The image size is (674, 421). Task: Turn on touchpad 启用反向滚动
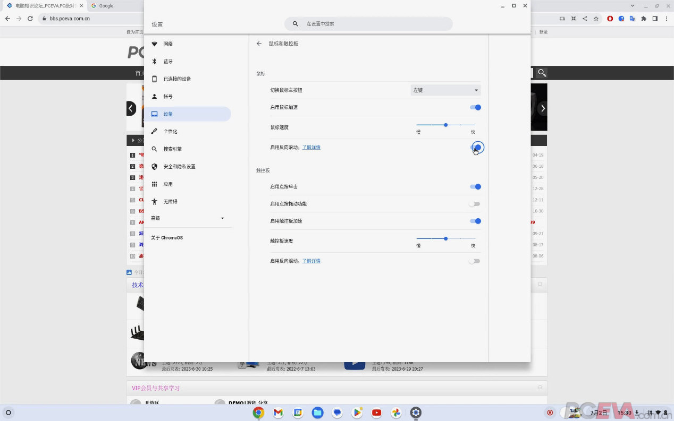(475, 261)
